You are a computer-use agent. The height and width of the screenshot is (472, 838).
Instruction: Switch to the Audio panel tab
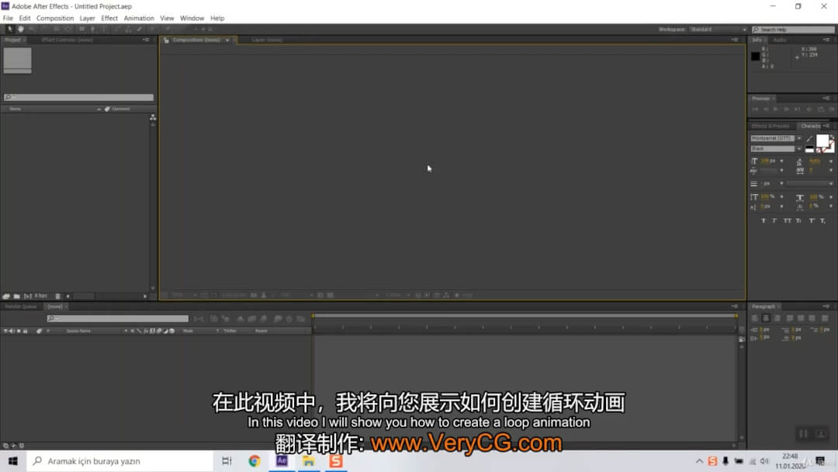coord(780,40)
